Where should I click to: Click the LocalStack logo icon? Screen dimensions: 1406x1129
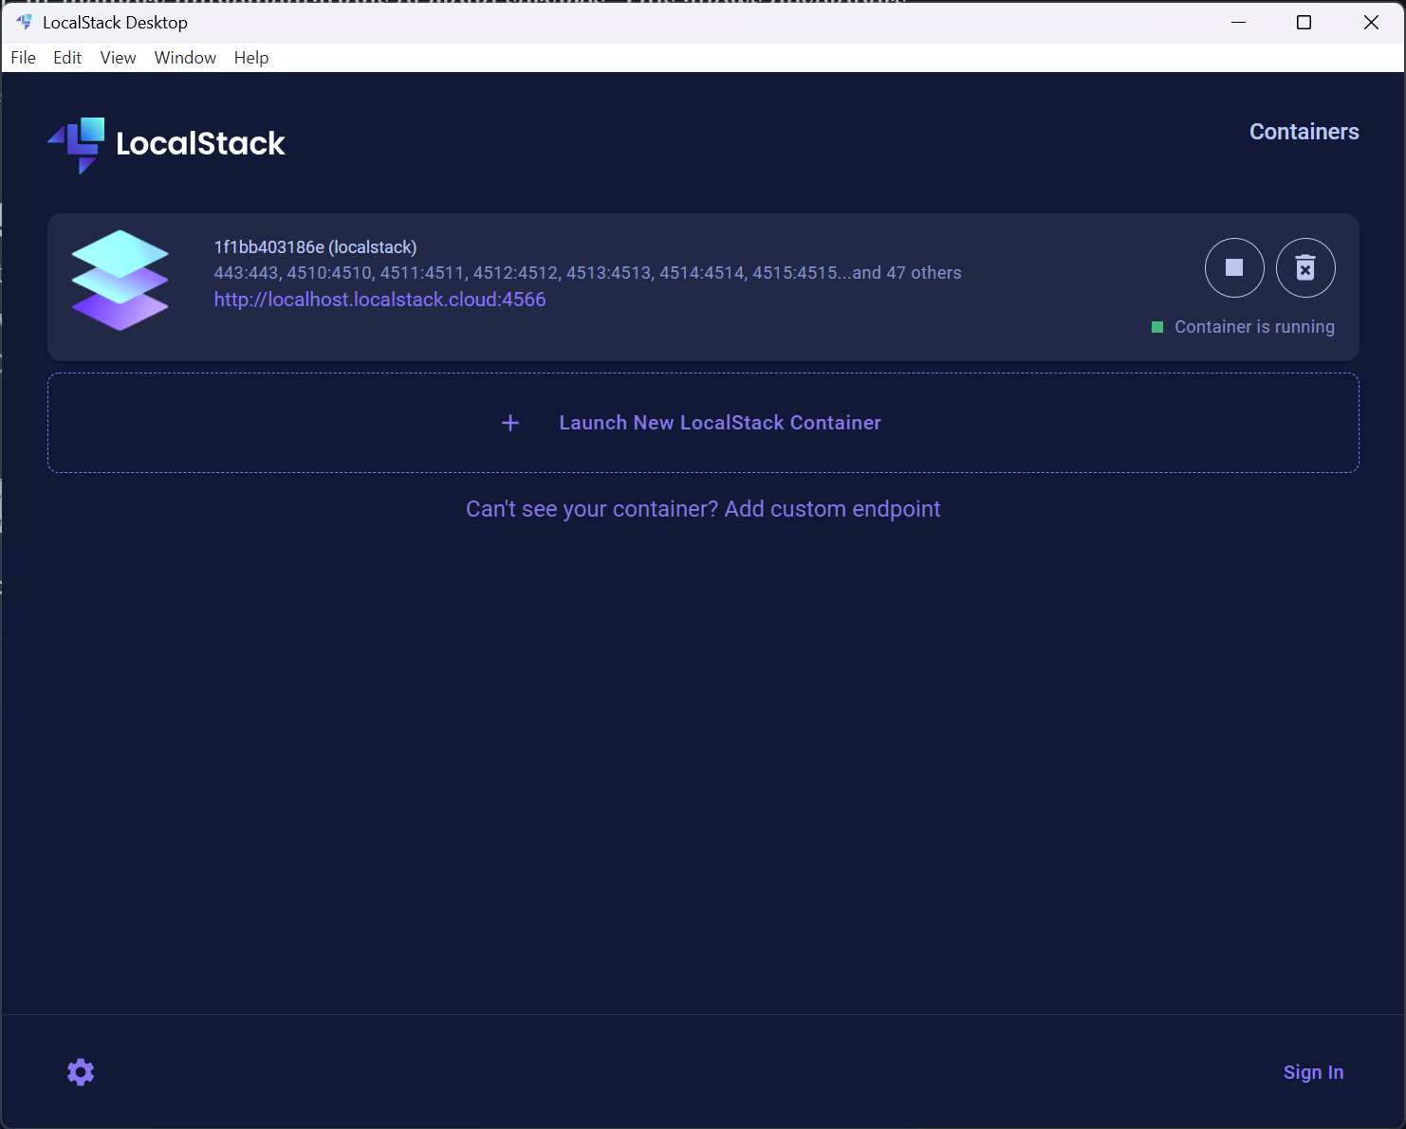pos(76,145)
